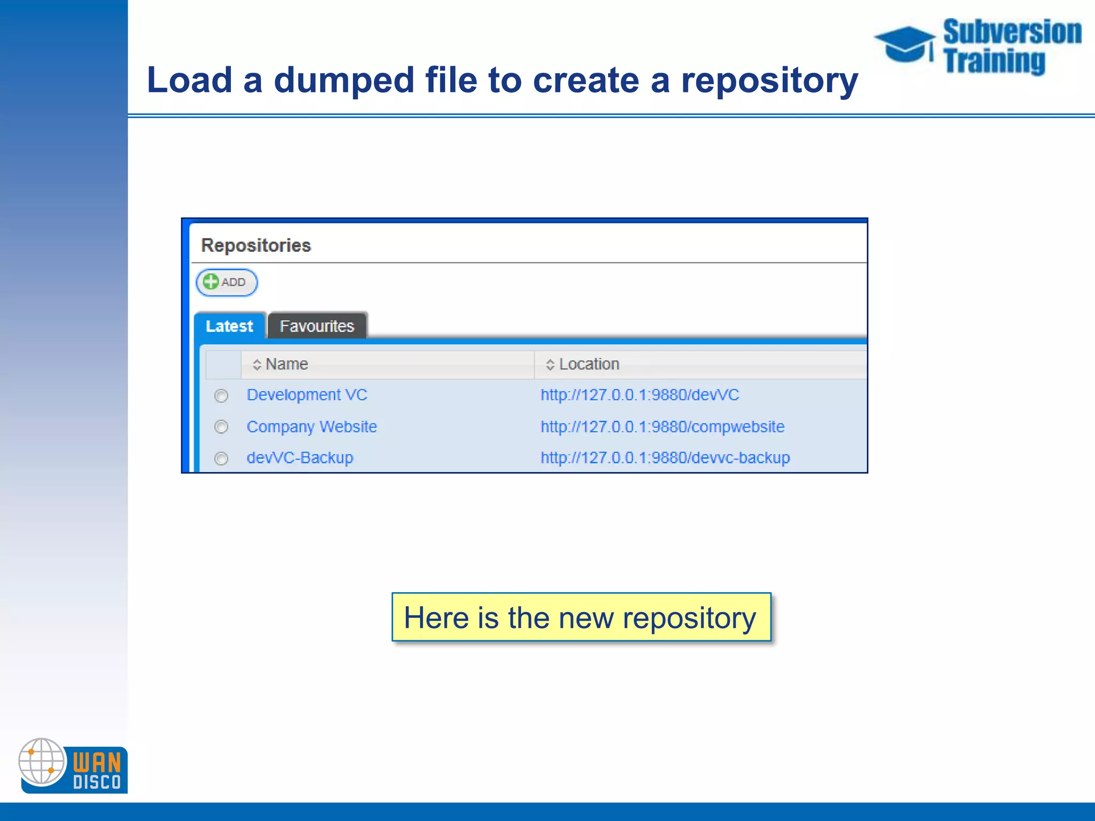Open the Company Website repository link
1095x821 pixels.
click(312, 427)
